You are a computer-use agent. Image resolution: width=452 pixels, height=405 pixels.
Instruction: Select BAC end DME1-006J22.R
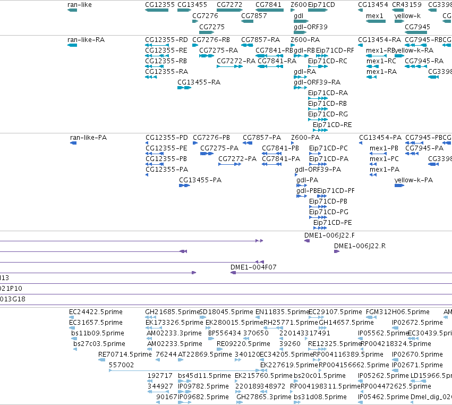(360, 246)
